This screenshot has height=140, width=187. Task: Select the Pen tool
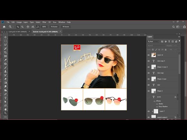tap(5, 94)
